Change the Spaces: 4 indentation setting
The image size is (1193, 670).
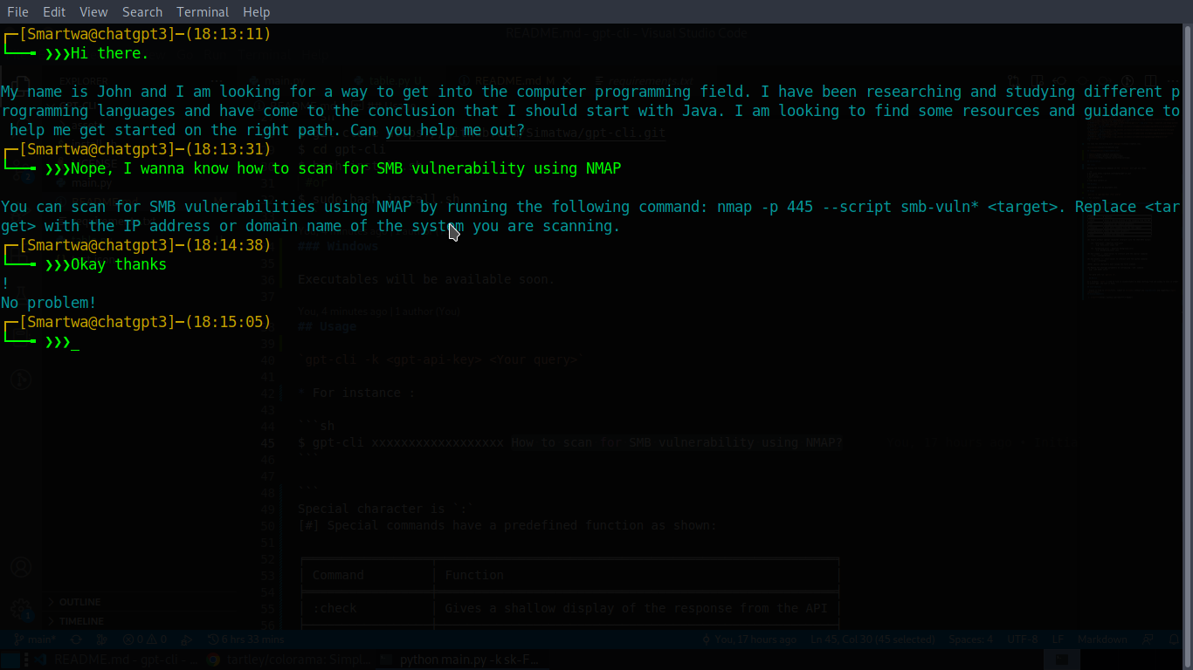point(970,639)
